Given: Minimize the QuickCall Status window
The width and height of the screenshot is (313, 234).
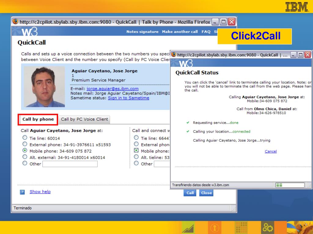Looking at the screenshot, I should 293,55.
